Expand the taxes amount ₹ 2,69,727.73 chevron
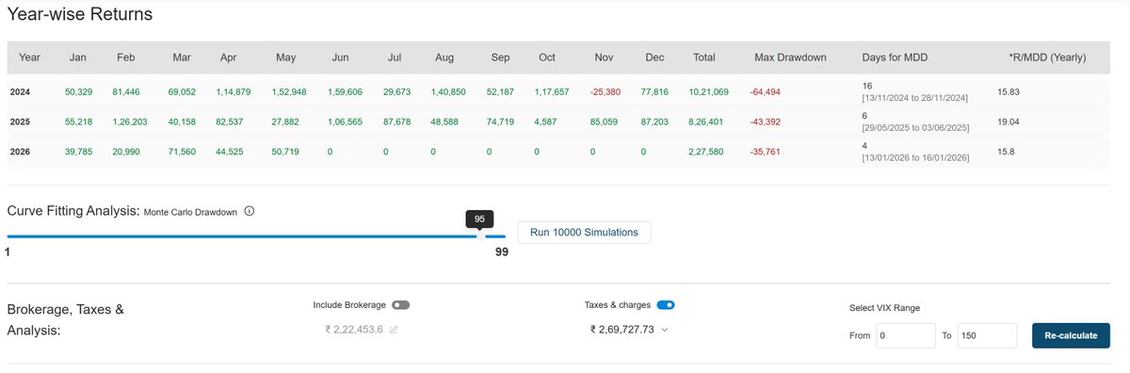The image size is (1130, 373). 665,330
